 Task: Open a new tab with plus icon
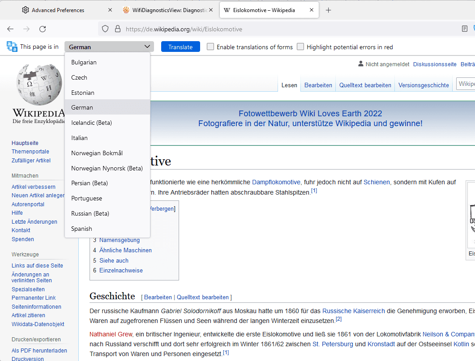(328, 10)
